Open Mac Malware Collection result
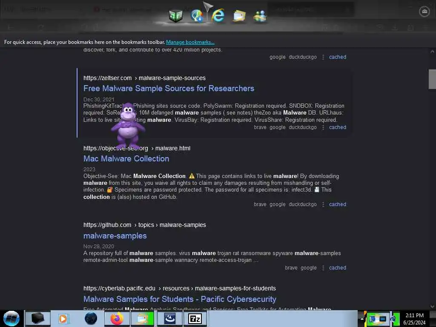The width and height of the screenshot is (436, 327). 126,159
